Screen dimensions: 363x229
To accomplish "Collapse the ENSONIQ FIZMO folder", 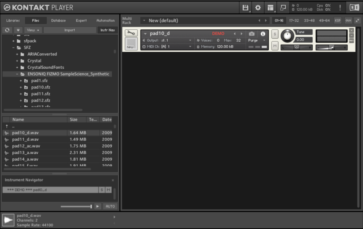I will click(17, 74).
